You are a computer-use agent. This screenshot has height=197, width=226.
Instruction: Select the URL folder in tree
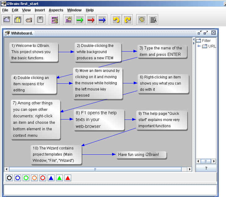point(209,46)
